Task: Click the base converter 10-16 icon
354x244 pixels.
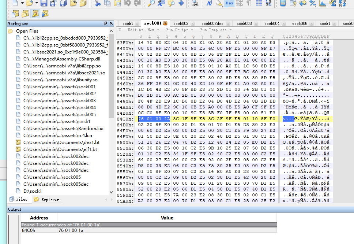Action: pyautogui.click(x=342, y=3)
